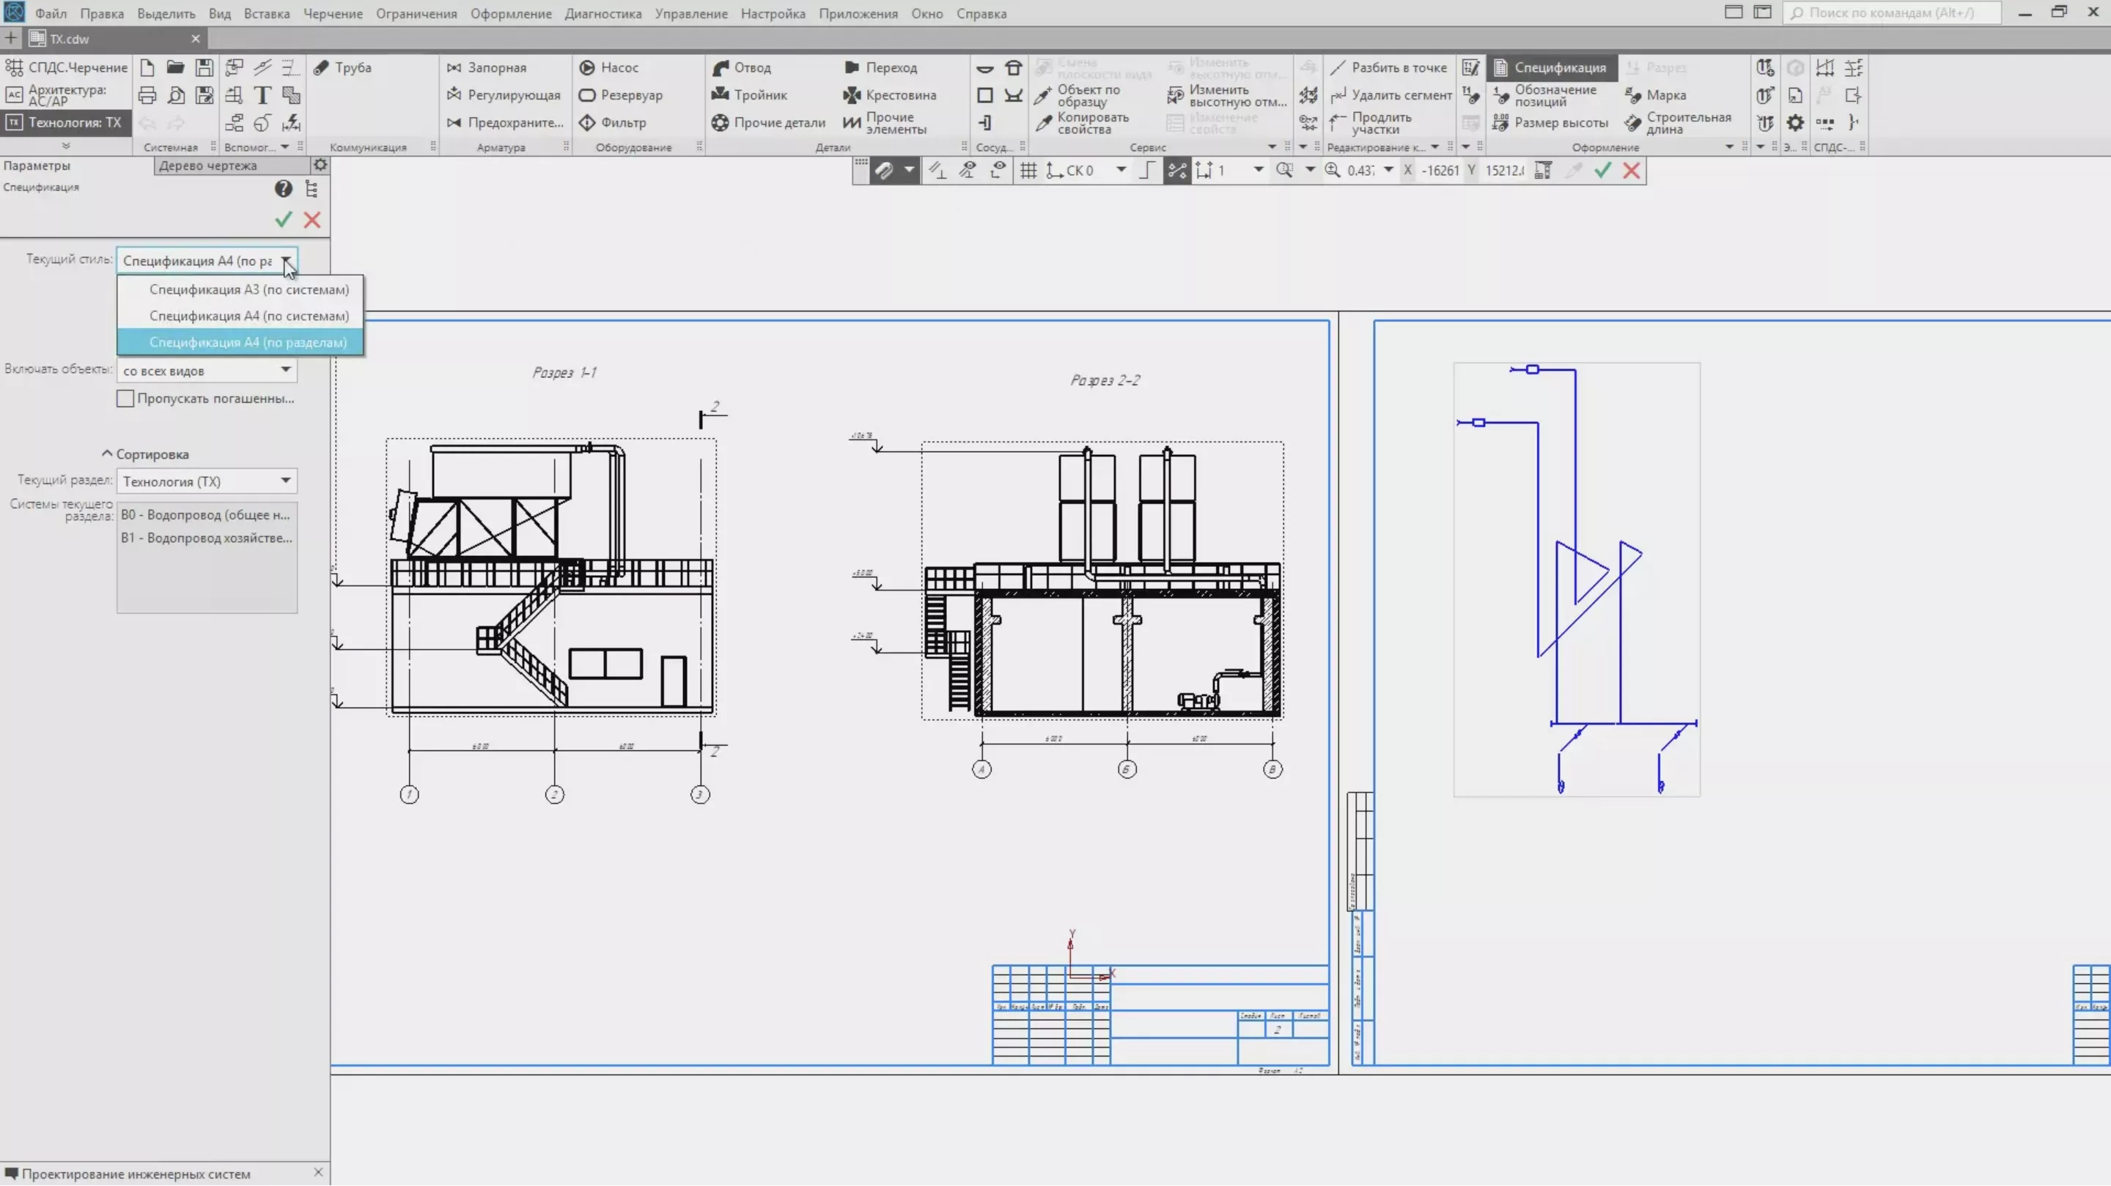Select В1 - Водопровод system in list
2111x1186 pixels.
pyautogui.click(x=207, y=538)
